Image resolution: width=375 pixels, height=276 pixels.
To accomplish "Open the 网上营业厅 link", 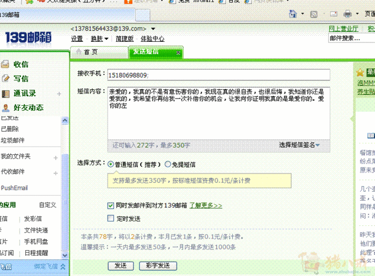I will (344, 29).
